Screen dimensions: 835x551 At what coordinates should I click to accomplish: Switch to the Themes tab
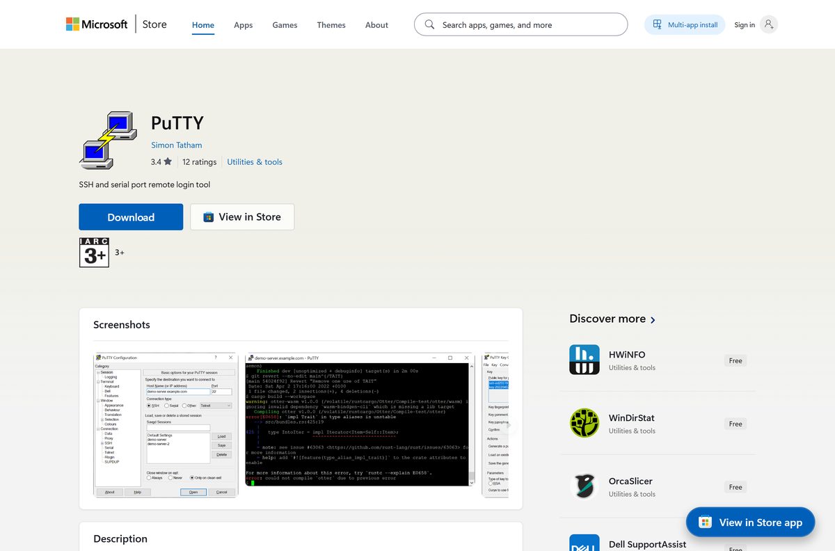[331, 25]
